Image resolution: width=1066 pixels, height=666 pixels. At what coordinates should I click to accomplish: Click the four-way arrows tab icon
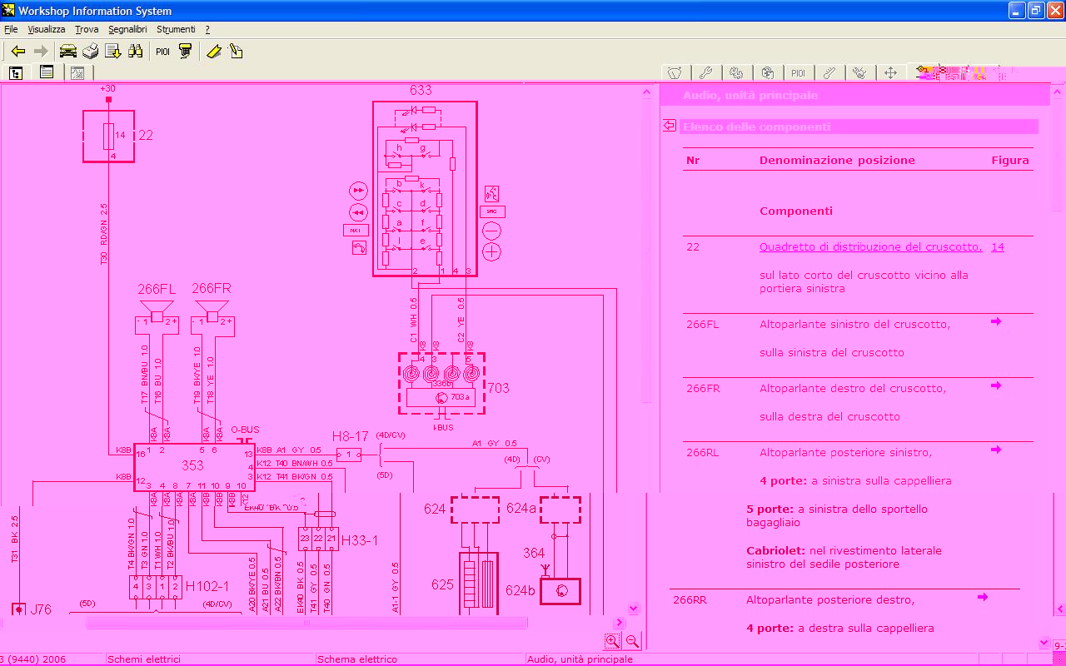point(890,72)
